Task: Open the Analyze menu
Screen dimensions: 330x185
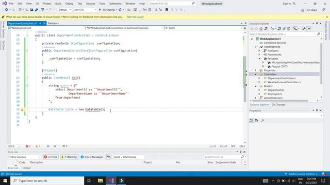Action: pos(90,4)
